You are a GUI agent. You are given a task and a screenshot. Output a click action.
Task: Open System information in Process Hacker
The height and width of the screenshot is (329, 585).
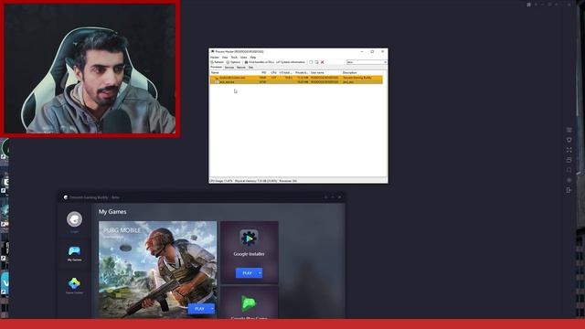tap(291, 62)
